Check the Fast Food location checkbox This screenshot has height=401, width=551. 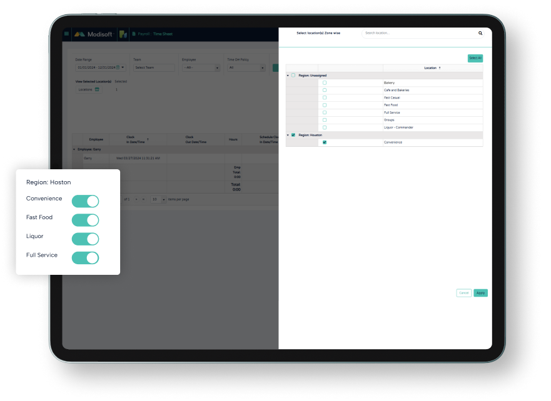[325, 105]
